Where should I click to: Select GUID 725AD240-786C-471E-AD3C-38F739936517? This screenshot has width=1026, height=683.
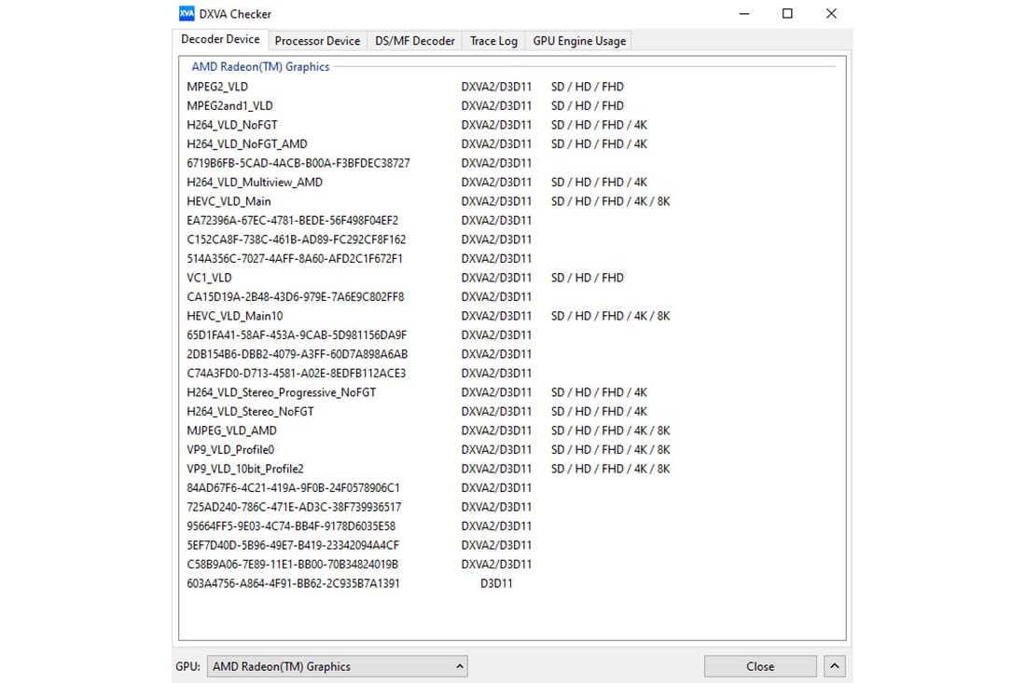[294, 507]
